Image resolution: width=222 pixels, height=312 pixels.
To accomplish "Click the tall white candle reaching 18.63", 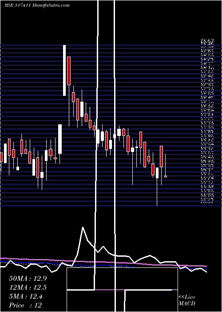I will pos(64,70).
